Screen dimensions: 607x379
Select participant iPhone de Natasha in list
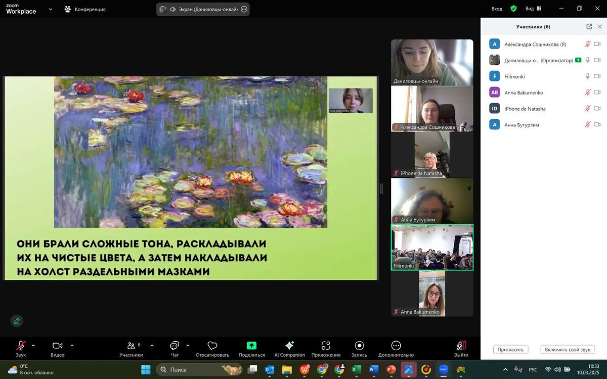pyautogui.click(x=544, y=109)
